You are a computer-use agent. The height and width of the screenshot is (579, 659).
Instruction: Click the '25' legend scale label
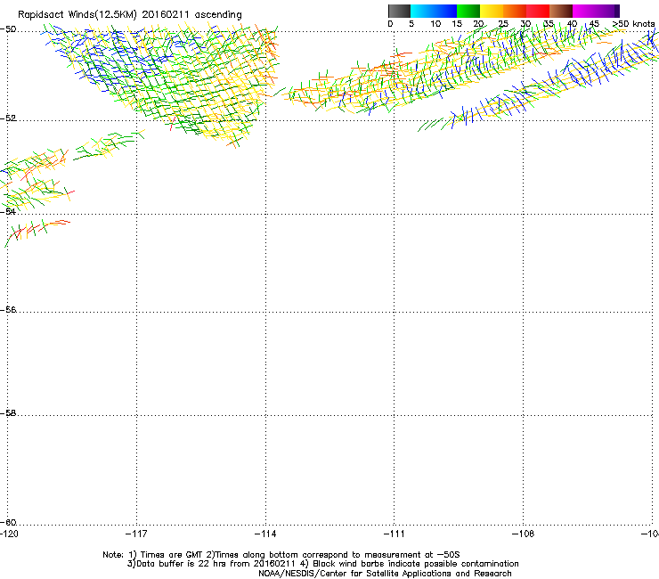point(503,24)
